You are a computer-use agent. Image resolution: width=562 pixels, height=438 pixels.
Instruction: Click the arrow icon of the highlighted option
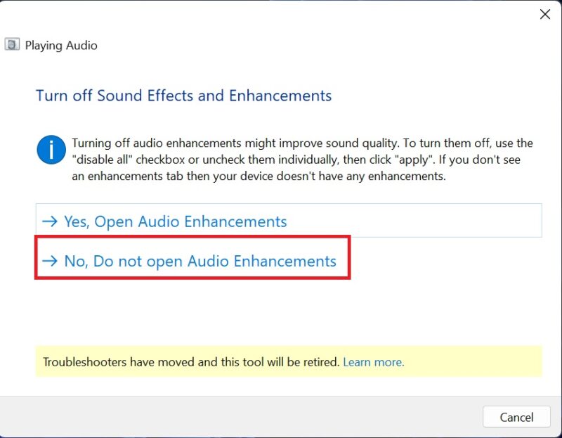click(x=49, y=261)
